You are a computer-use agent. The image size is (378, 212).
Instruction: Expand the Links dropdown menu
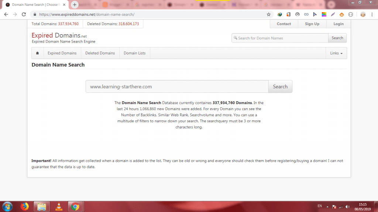coord(336,53)
